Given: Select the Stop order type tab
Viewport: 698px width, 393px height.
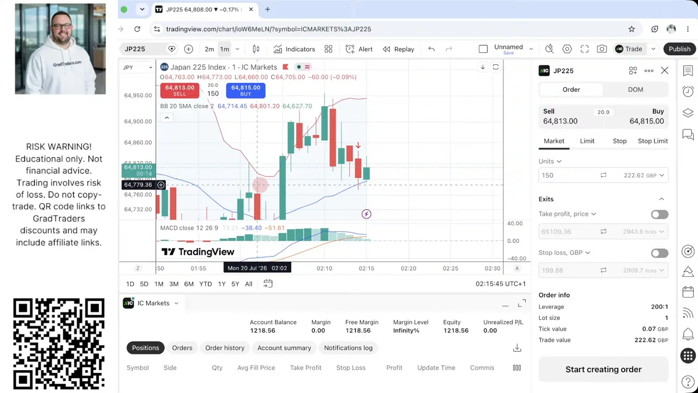Looking at the screenshot, I should click(x=619, y=141).
